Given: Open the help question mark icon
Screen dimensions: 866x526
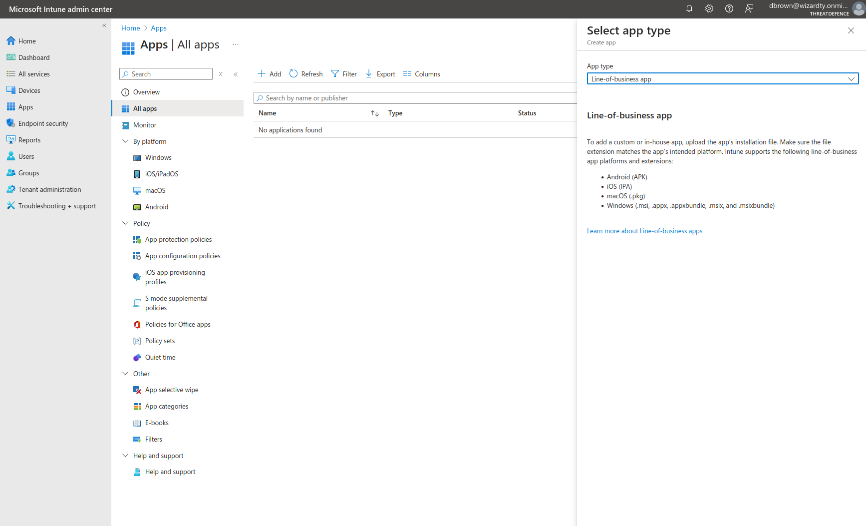Looking at the screenshot, I should (729, 8).
